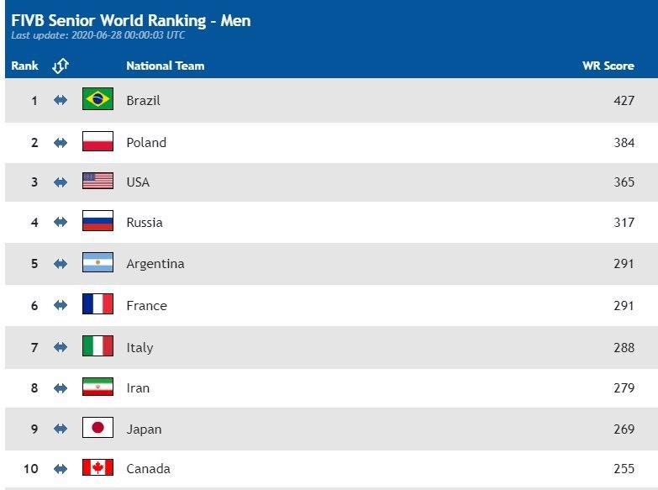The width and height of the screenshot is (658, 490).
Task: Click the Canada flag icon
Action: tap(97, 468)
